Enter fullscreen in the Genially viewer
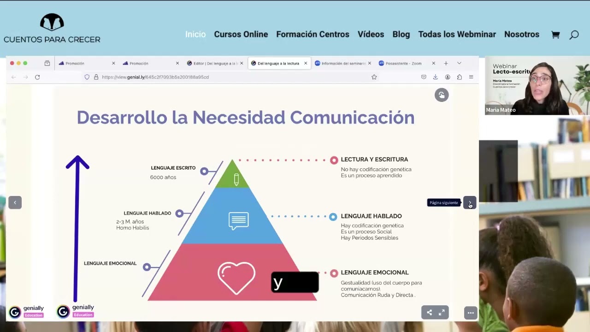The image size is (590, 332). pos(442,313)
